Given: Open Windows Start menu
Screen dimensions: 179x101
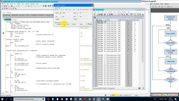Looking at the screenshot, I should pyautogui.click(x=2, y=99).
